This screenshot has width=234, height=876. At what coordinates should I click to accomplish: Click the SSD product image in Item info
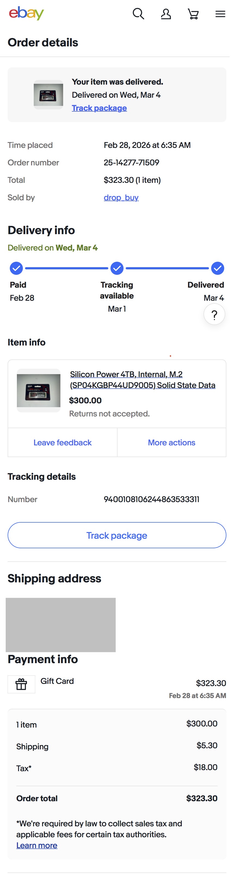click(x=39, y=391)
